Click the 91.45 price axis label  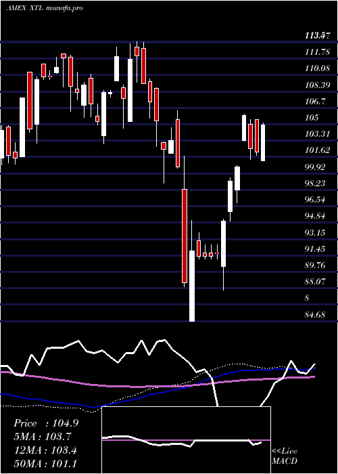315,249
